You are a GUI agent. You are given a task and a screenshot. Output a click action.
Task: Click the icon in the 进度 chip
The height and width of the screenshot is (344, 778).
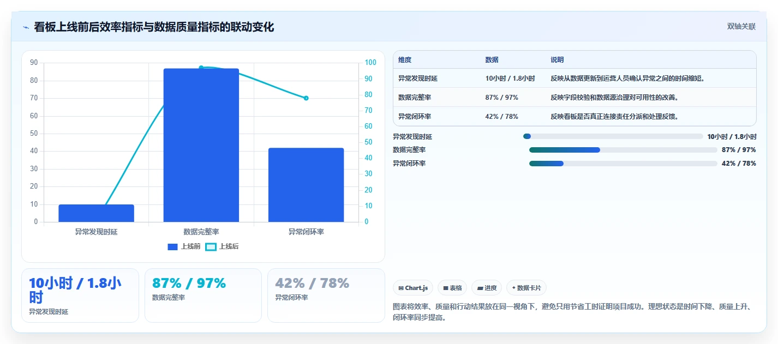coord(480,288)
